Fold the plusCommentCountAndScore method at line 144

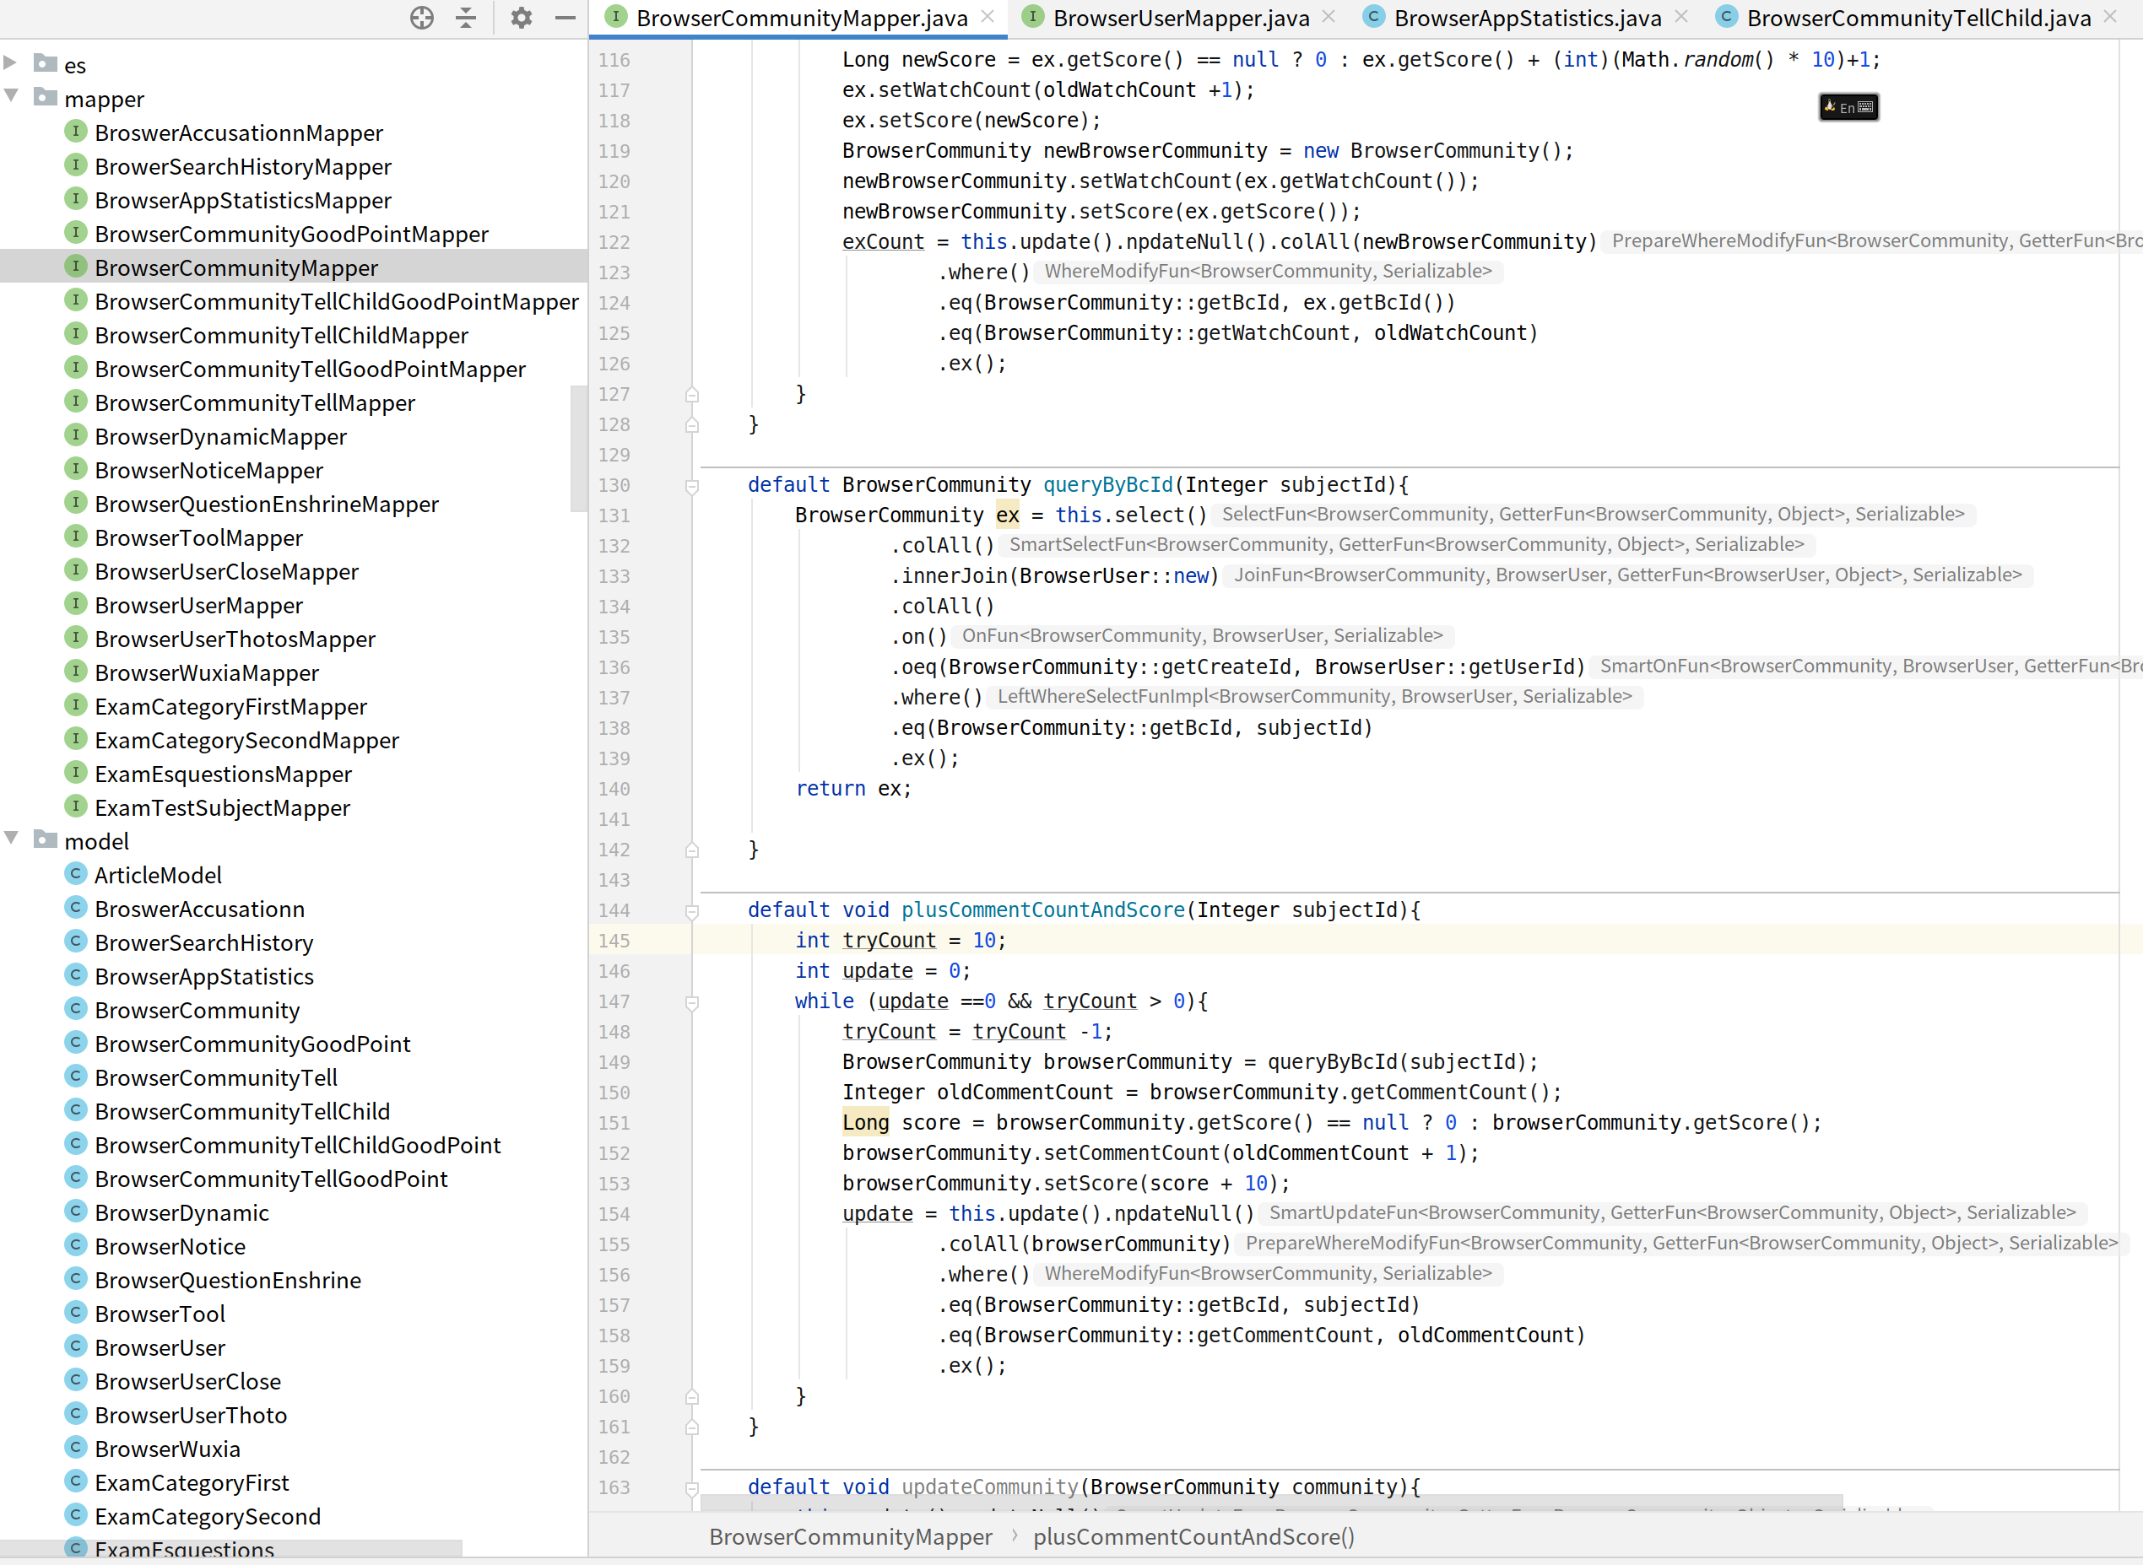click(692, 911)
